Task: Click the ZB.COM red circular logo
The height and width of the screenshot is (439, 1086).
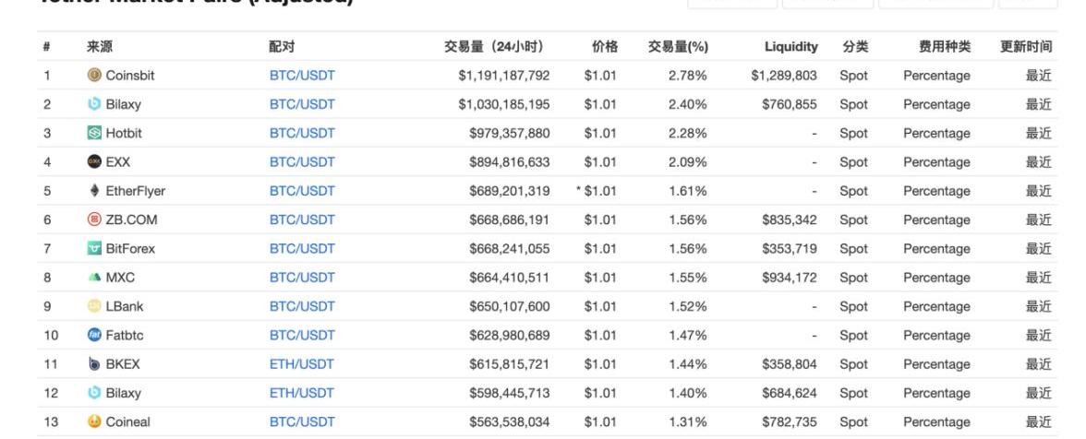Action: tap(94, 220)
